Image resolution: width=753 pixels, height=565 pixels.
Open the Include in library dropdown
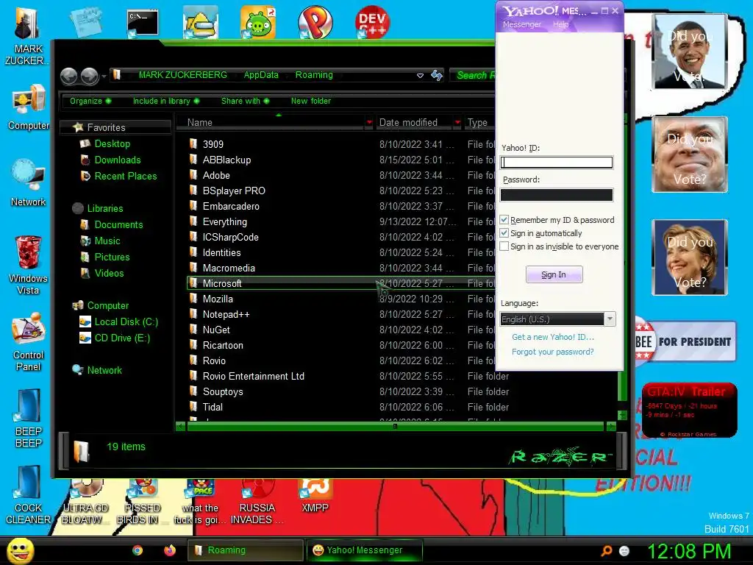166,101
